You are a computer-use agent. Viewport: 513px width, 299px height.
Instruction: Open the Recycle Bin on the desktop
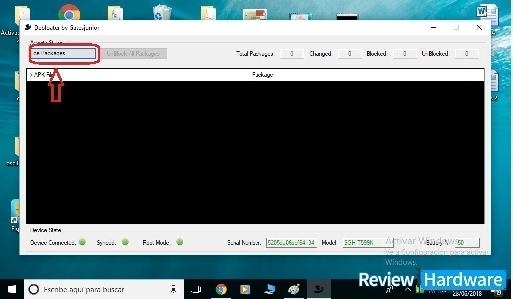[162, 13]
